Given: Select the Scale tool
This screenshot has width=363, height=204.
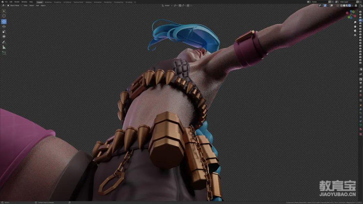Looking at the screenshot, I should pos(4,32).
